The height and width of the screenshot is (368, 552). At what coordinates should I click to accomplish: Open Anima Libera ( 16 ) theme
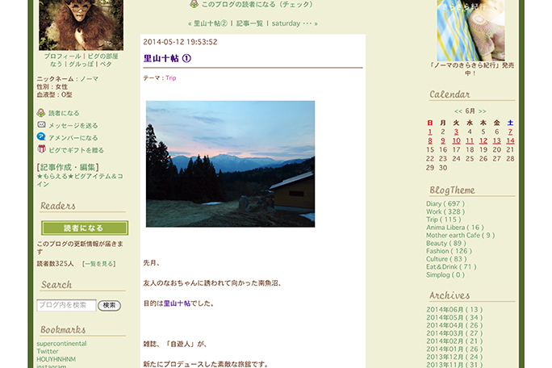tap(455, 228)
